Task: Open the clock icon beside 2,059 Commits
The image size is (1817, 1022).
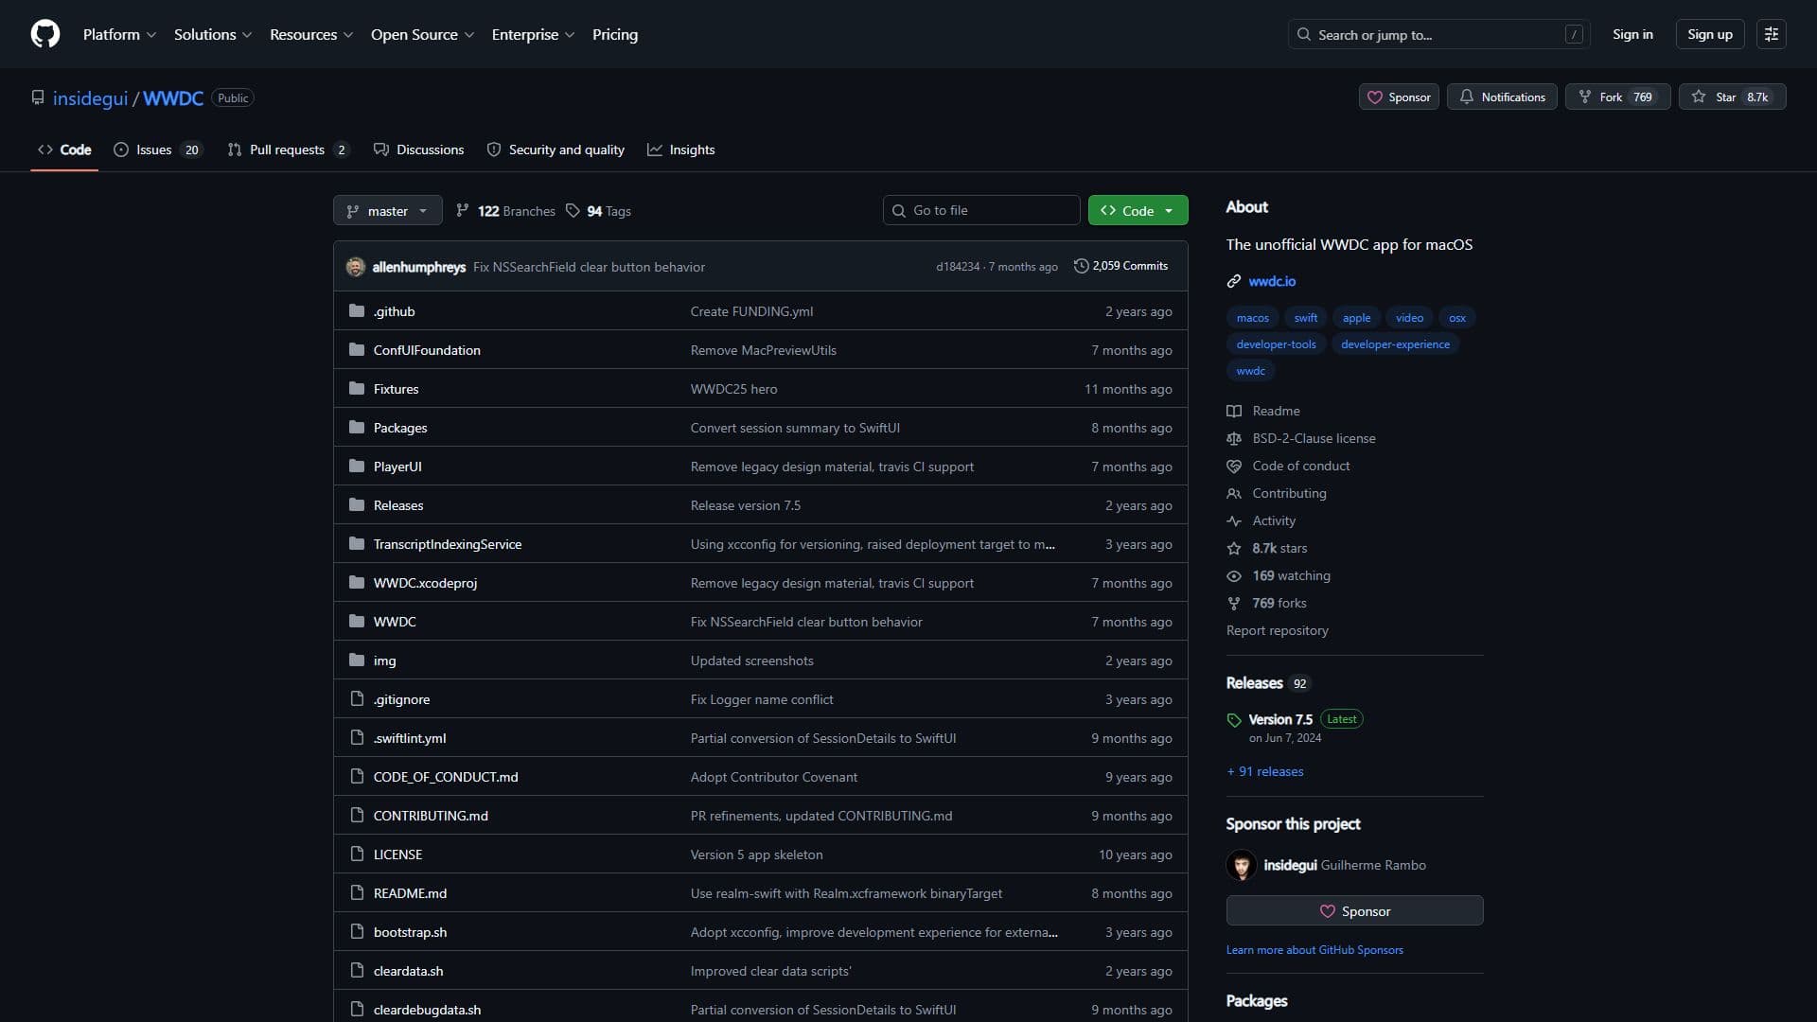Action: (x=1081, y=266)
